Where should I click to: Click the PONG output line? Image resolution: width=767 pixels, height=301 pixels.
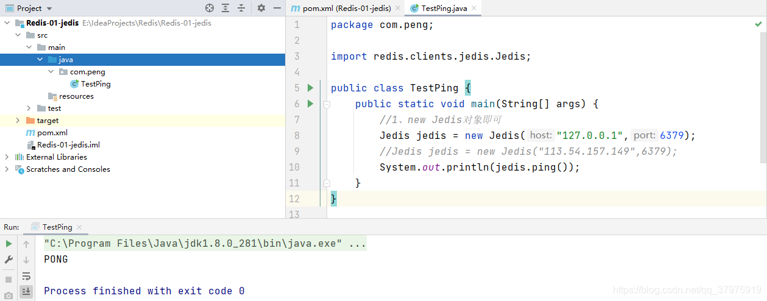point(56,260)
